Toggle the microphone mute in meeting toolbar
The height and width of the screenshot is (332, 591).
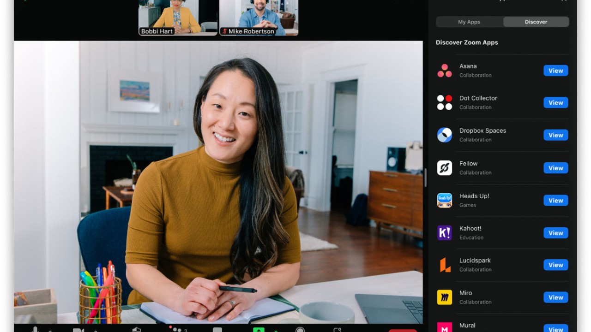click(x=35, y=330)
